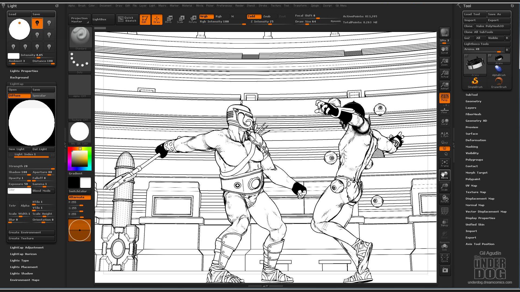Expand the SubTool section
Viewport: 520px width, 292px height.
click(x=471, y=95)
